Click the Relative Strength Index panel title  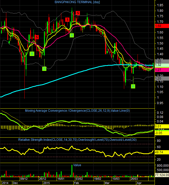click(x=77, y=140)
